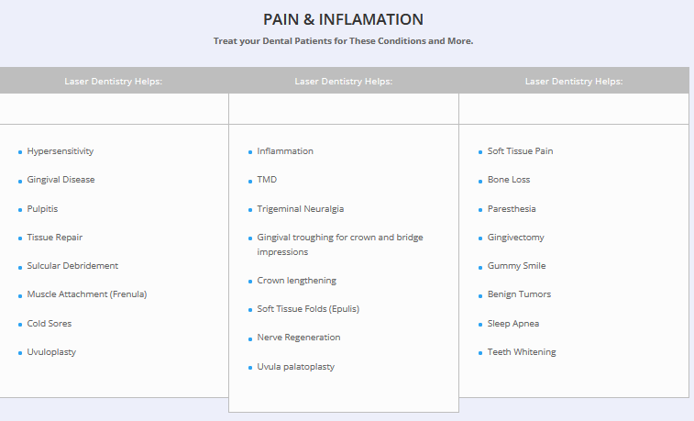Viewport: 694px width, 421px height.
Task: Click Pulpitis in the conditions list
Action: (43, 209)
